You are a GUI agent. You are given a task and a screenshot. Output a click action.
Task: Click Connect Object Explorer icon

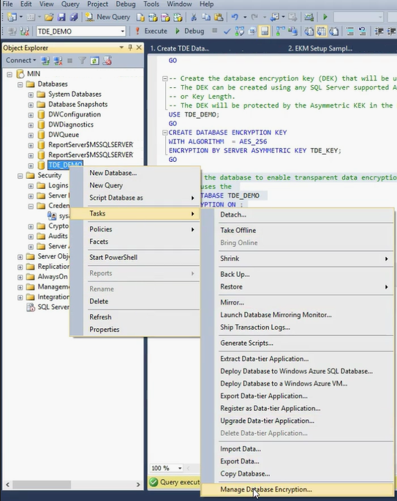pos(45,60)
